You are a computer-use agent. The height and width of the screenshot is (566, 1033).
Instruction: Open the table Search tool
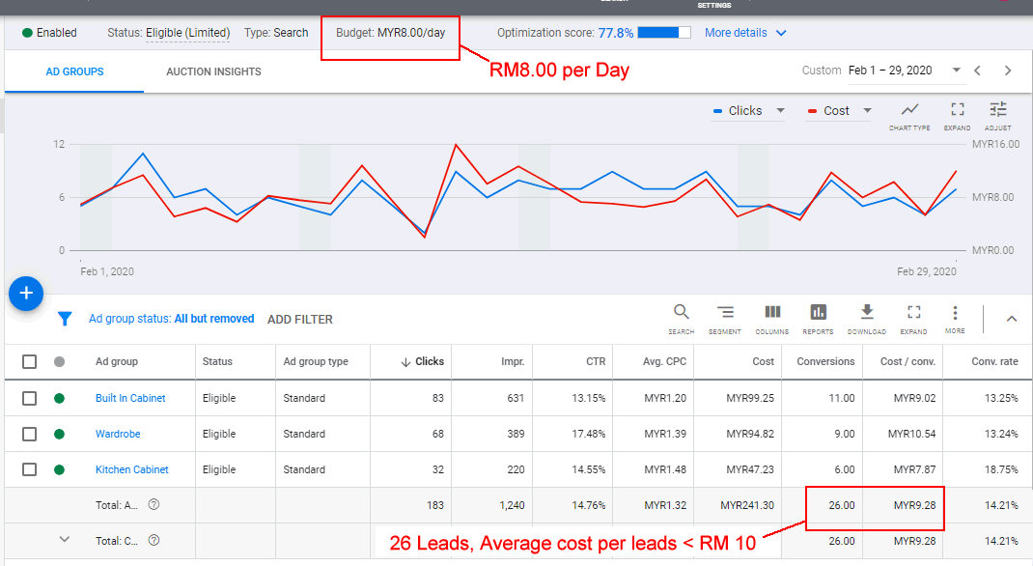point(681,317)
